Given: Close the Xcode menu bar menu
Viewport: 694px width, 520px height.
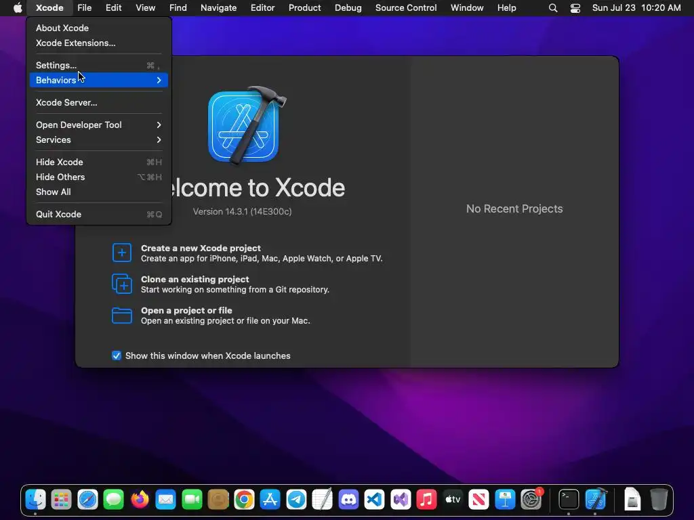Looking at the screenshot, I should [49, 8].
